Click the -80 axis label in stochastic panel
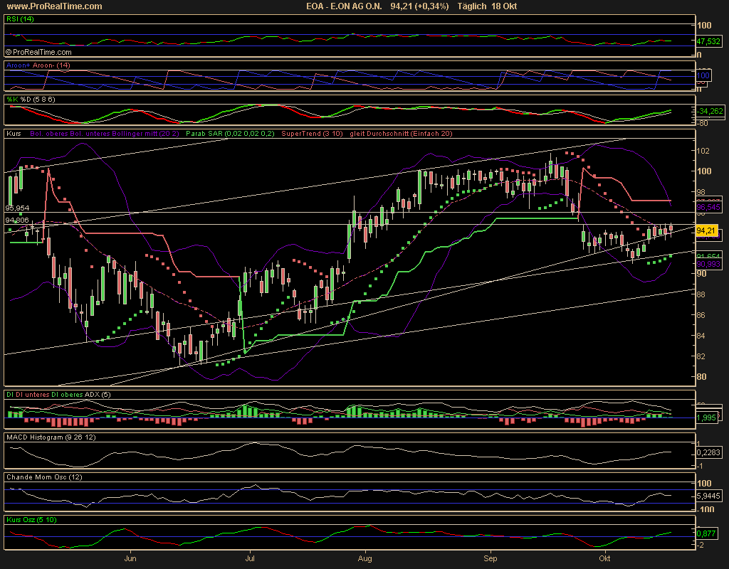Screen dimensions: 729x569 [x=702, y=124]
